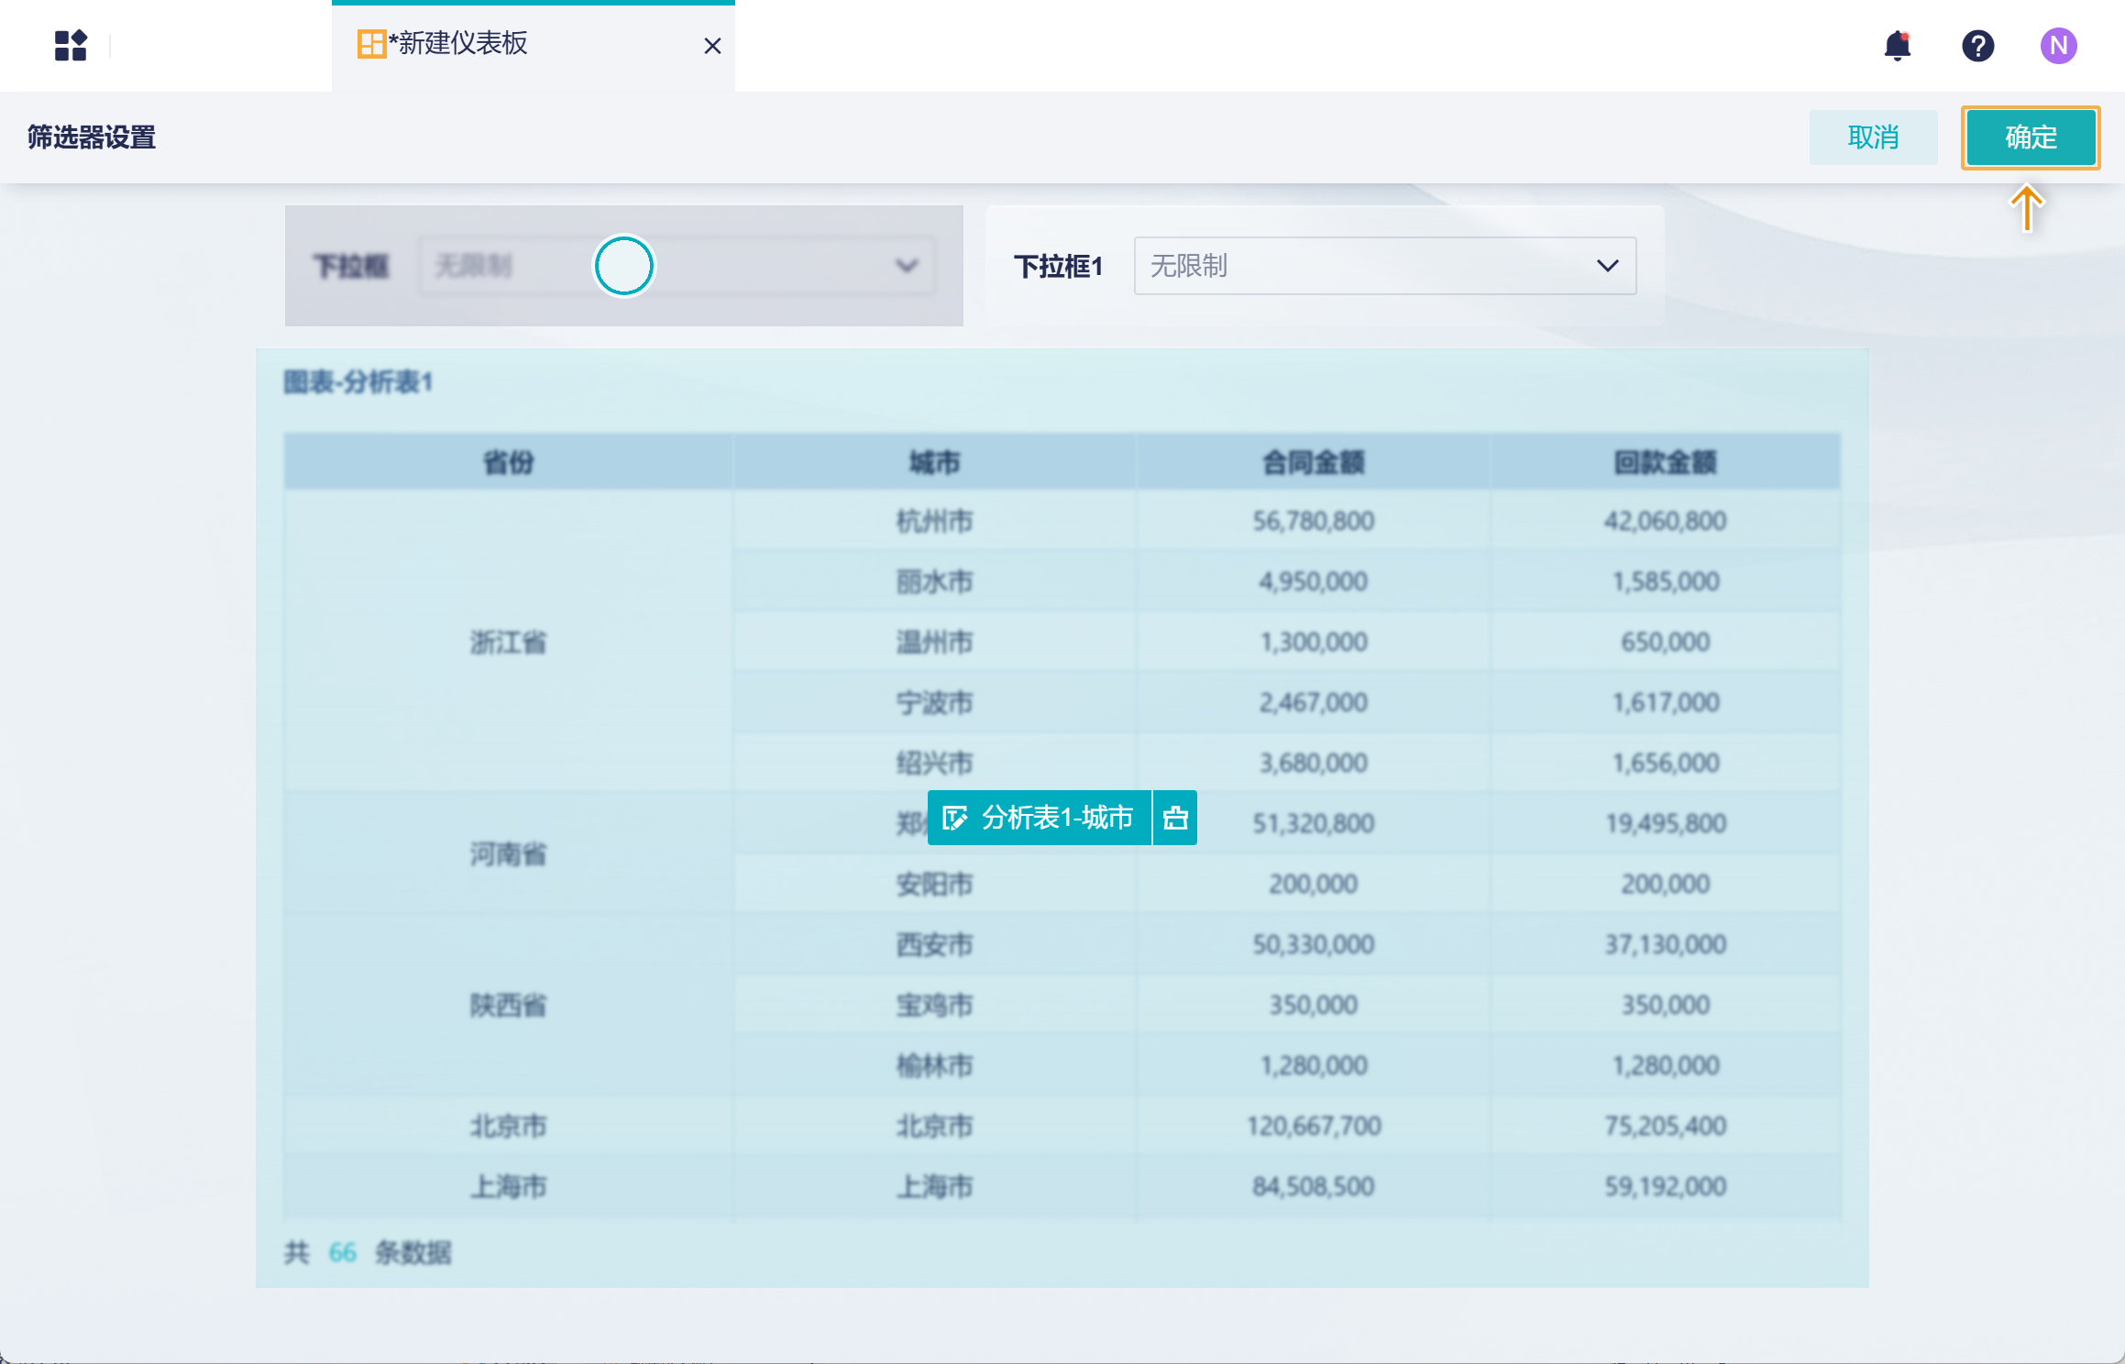Click the 城市 column header
Image resolution: width=2125 pixels, height=1364 pixels.
pyautogui.click(x=934, y=462)
